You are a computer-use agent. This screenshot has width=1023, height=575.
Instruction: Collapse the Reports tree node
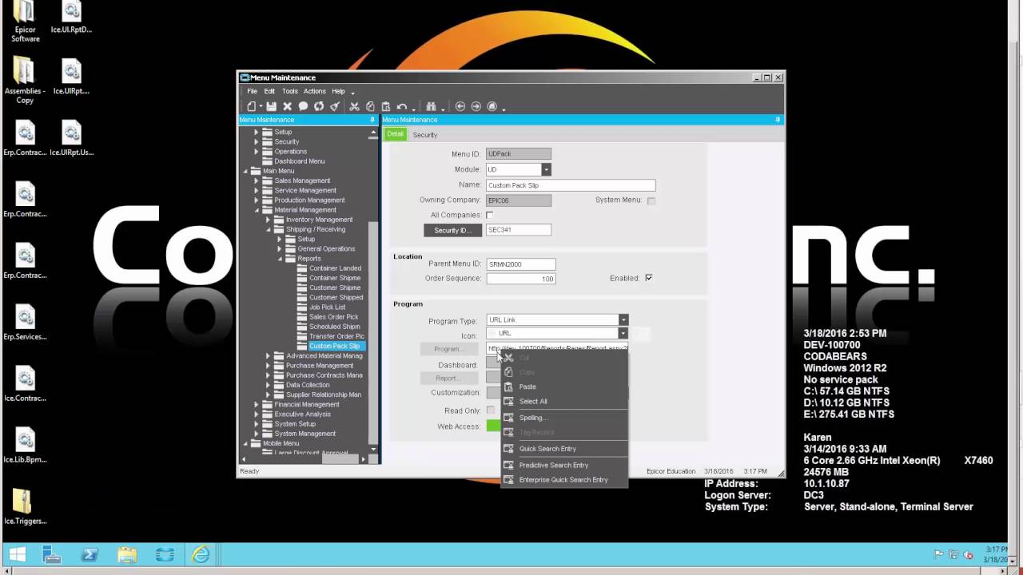280,259
